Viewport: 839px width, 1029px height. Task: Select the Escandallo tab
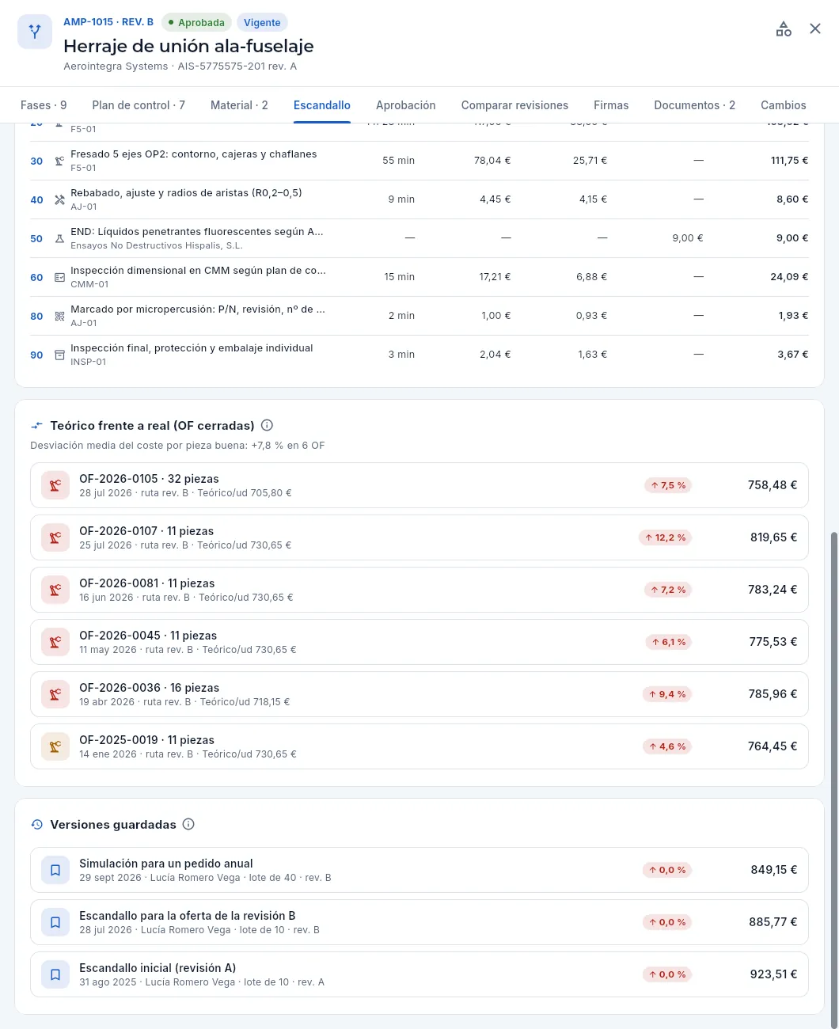tap(322, 105)
